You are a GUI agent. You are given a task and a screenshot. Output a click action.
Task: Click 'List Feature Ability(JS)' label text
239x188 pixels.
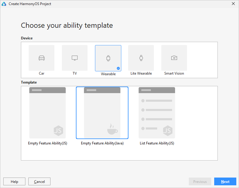pos(157,143)
